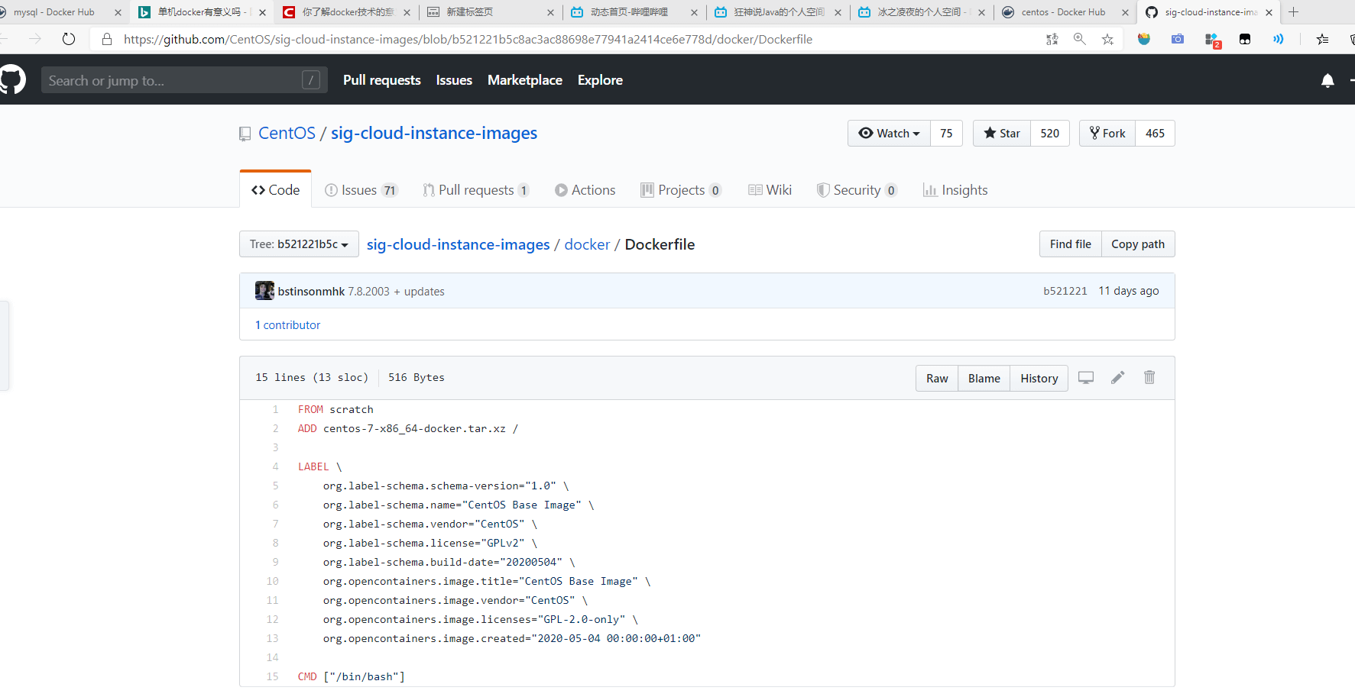Click the 1 contributor link
Image resolution: width=1355 pixels, height=697 pixels.
point(287,325)
